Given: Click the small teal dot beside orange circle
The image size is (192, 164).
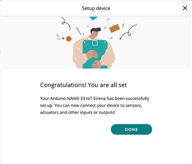Looking at the screenshot, I should coord(63,38).
